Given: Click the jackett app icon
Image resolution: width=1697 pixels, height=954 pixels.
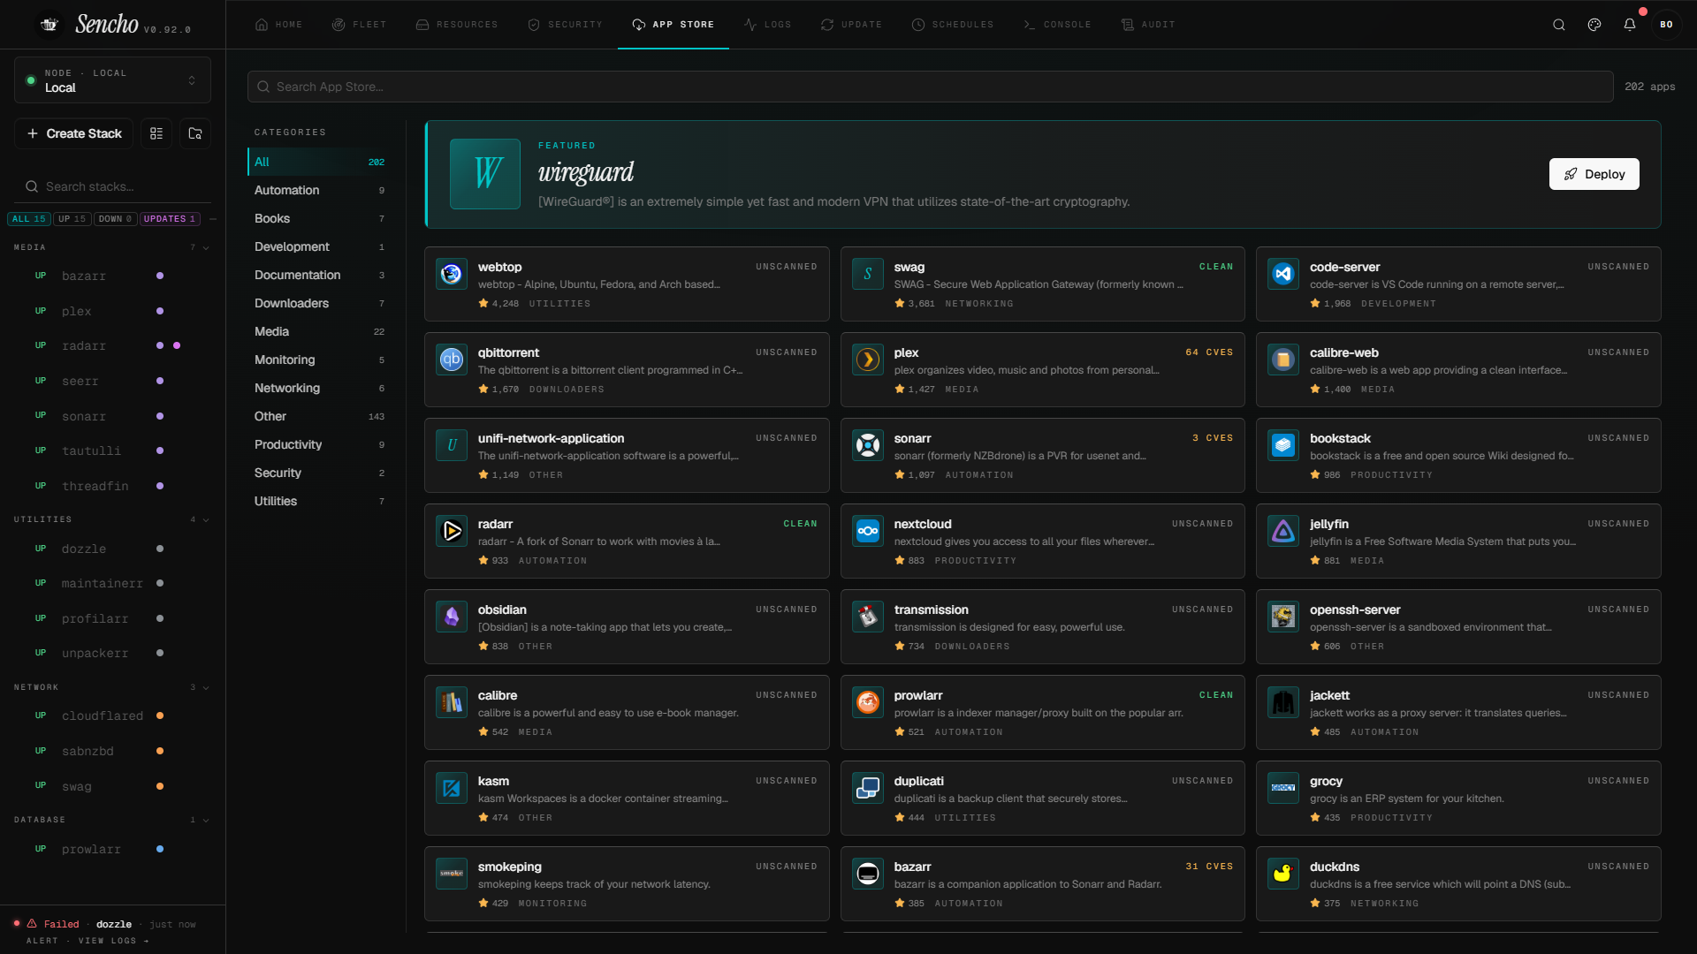Looking at the screenshot, I should point(1283,702).
